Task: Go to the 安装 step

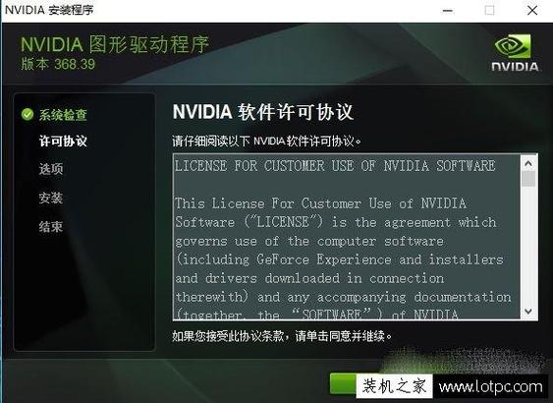Action: (51, 198)
